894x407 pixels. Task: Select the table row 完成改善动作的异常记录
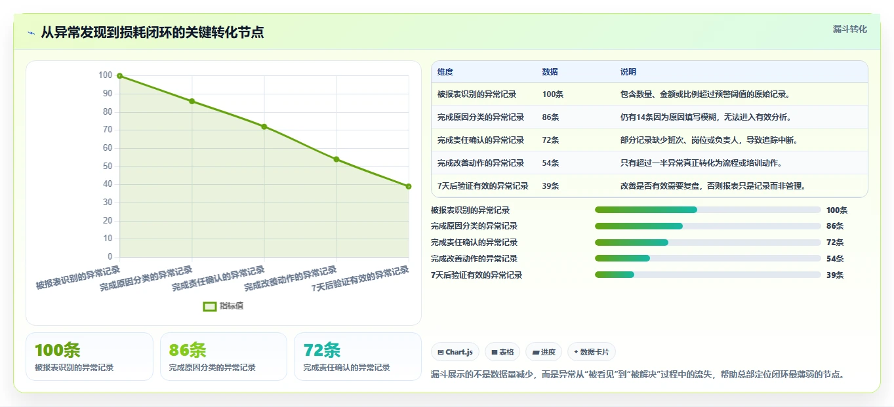(649, 163)
